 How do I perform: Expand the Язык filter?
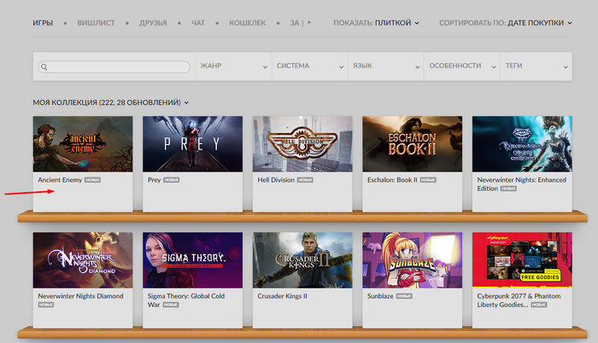pos(385,67)
